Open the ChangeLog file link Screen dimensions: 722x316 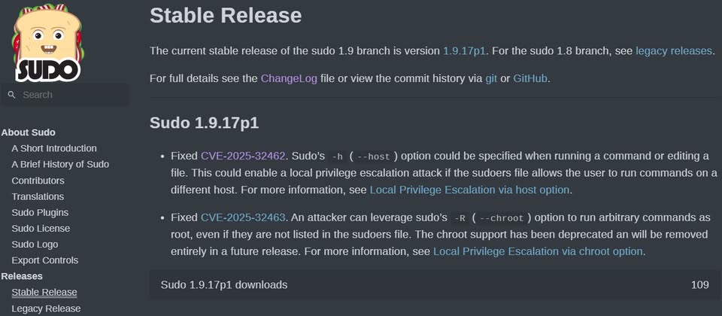[x=289, y=78]
